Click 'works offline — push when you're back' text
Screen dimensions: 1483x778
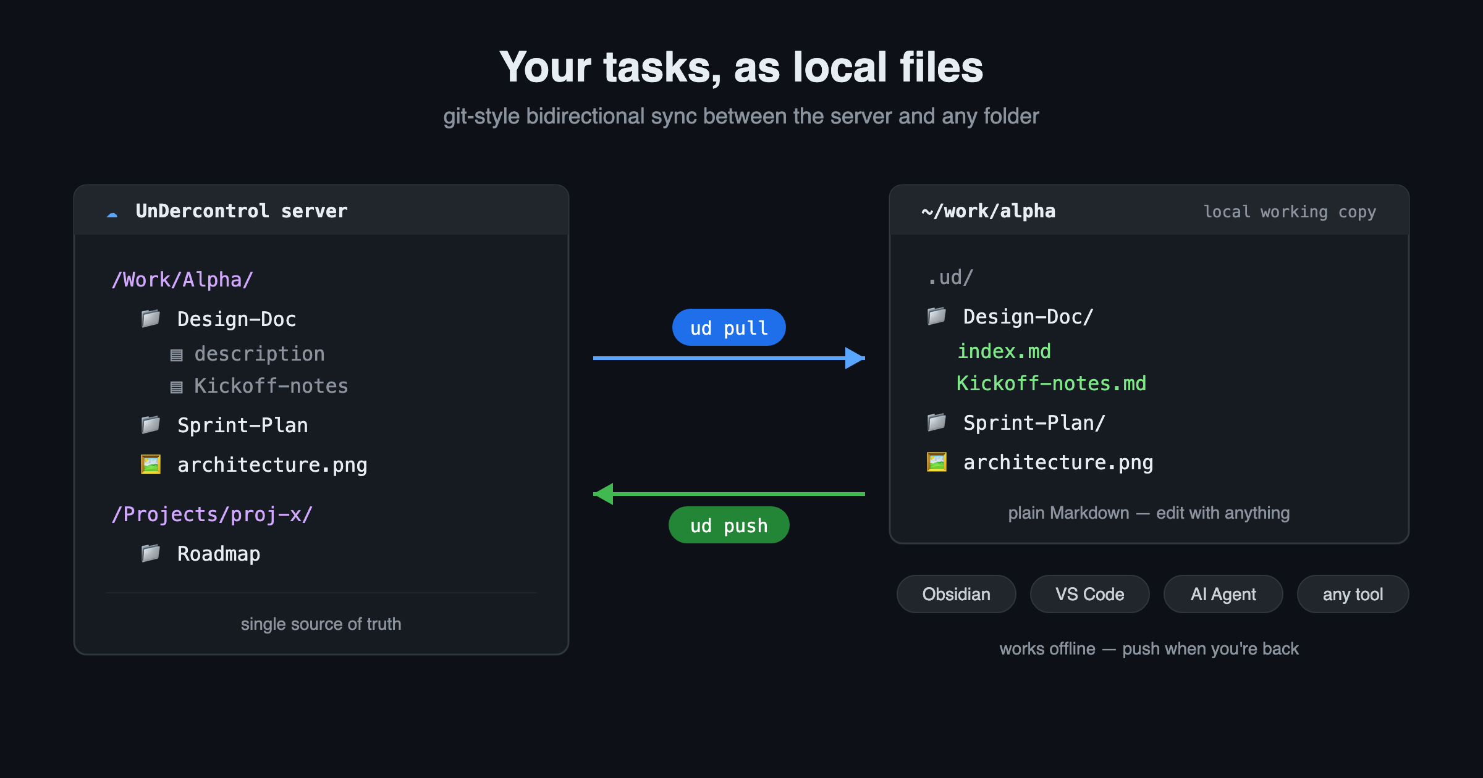(1149, 649)
